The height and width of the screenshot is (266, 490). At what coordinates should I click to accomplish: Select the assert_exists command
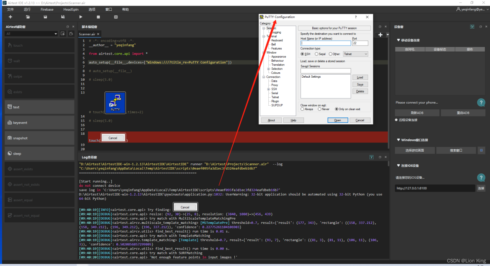(39, 169)
